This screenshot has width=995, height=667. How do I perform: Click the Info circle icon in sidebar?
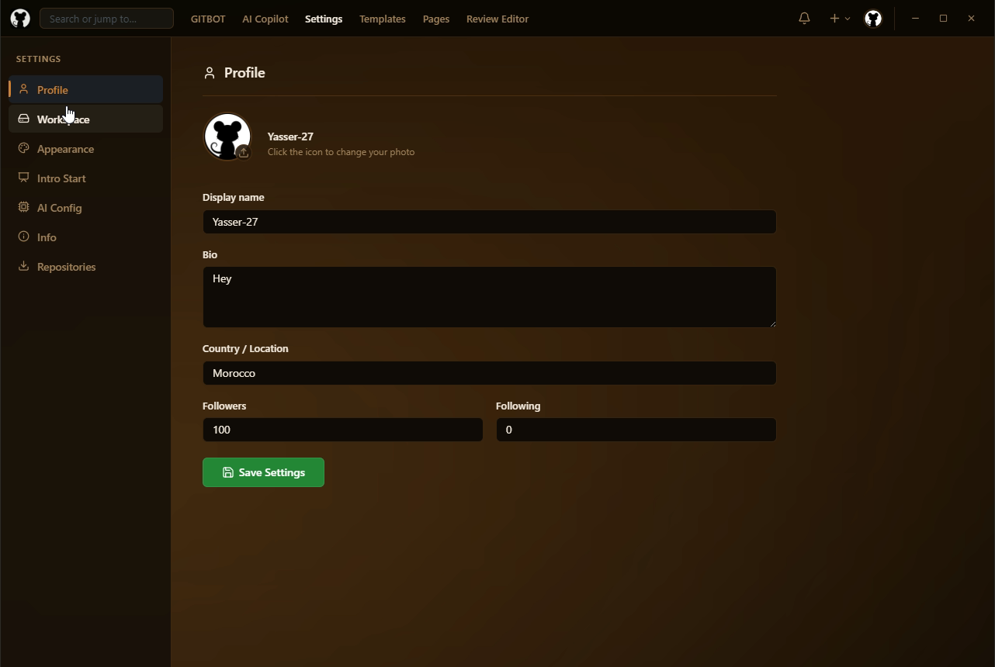point(23,237)
